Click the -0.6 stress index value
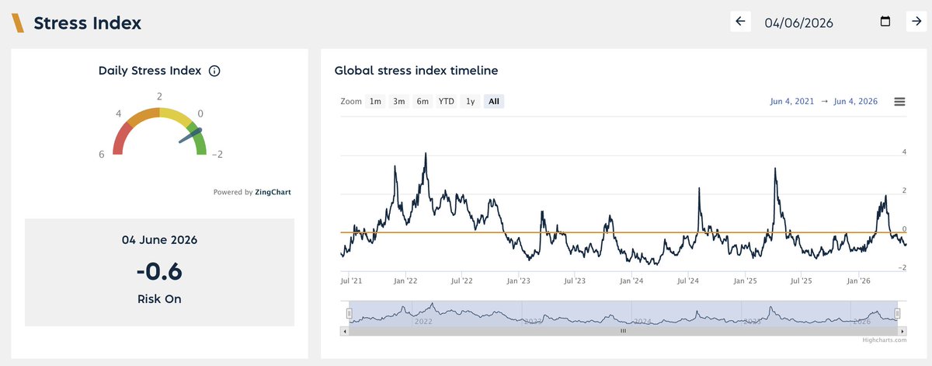The width and height of the screenshot is (932, 366). [x=160, y=271]
